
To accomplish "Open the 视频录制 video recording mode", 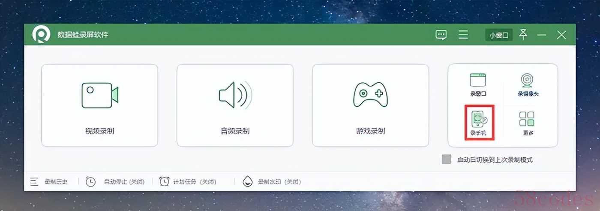I will click(x=99, y=105).
